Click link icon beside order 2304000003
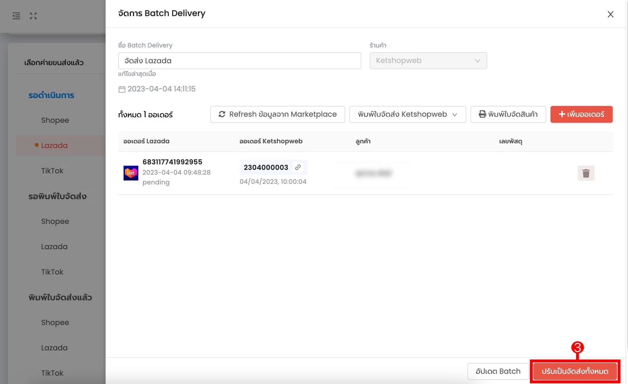 (298, 167)
